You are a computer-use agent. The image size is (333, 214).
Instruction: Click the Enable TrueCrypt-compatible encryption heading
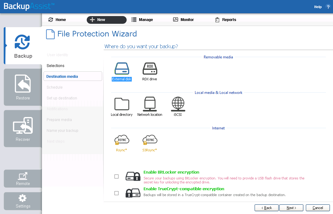pos(184,189)
